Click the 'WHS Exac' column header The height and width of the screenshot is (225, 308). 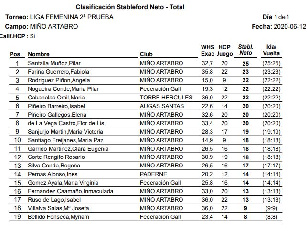point(208,50)
